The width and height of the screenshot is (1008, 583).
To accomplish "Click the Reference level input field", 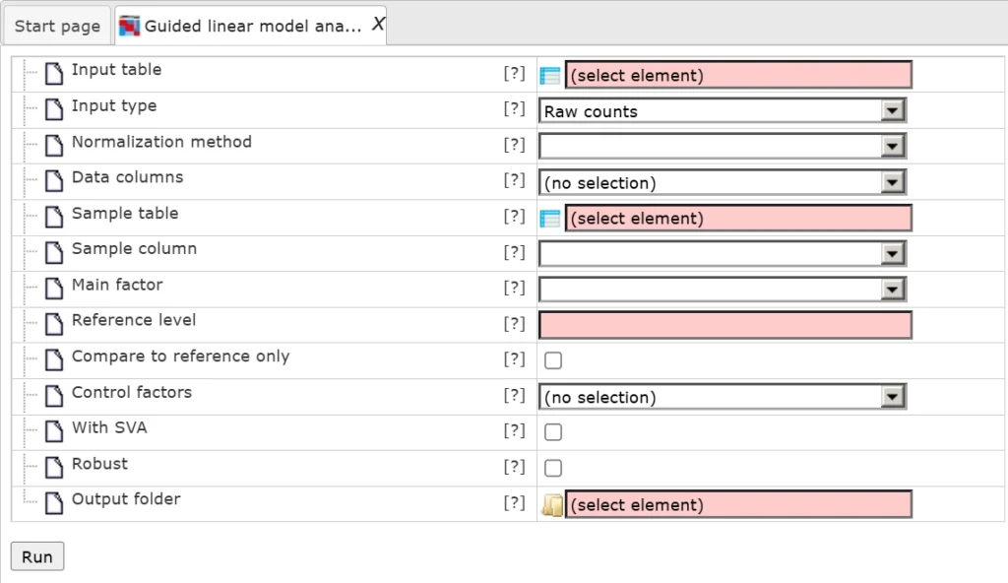I will point(725,325).
